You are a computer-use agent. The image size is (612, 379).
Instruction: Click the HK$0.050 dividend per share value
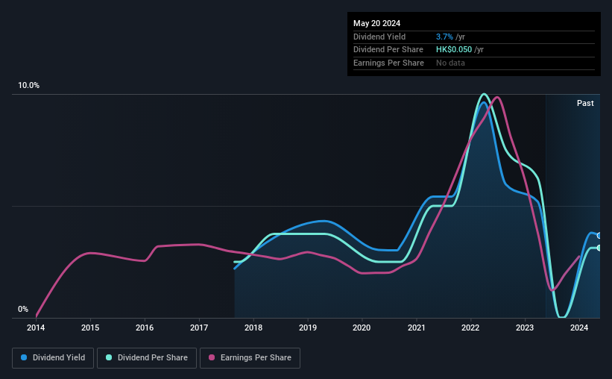[x=454, y=50]
